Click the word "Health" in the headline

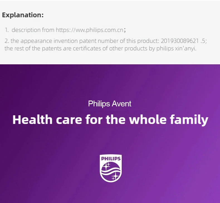click(32, 119)
